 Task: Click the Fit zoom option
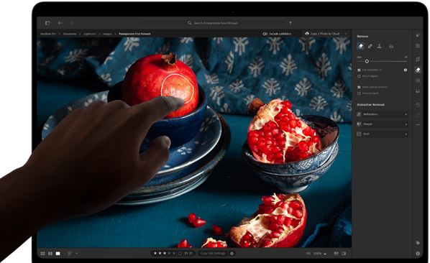308,254
